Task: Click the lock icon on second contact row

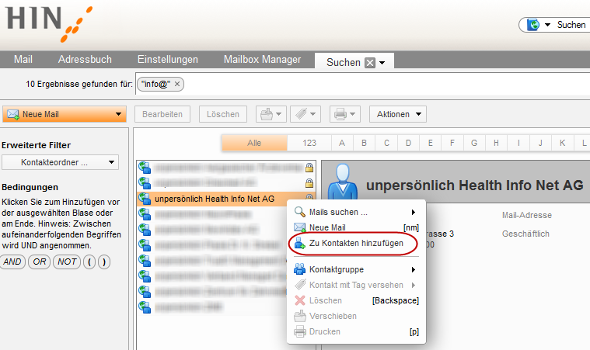Action: (309, 183)
